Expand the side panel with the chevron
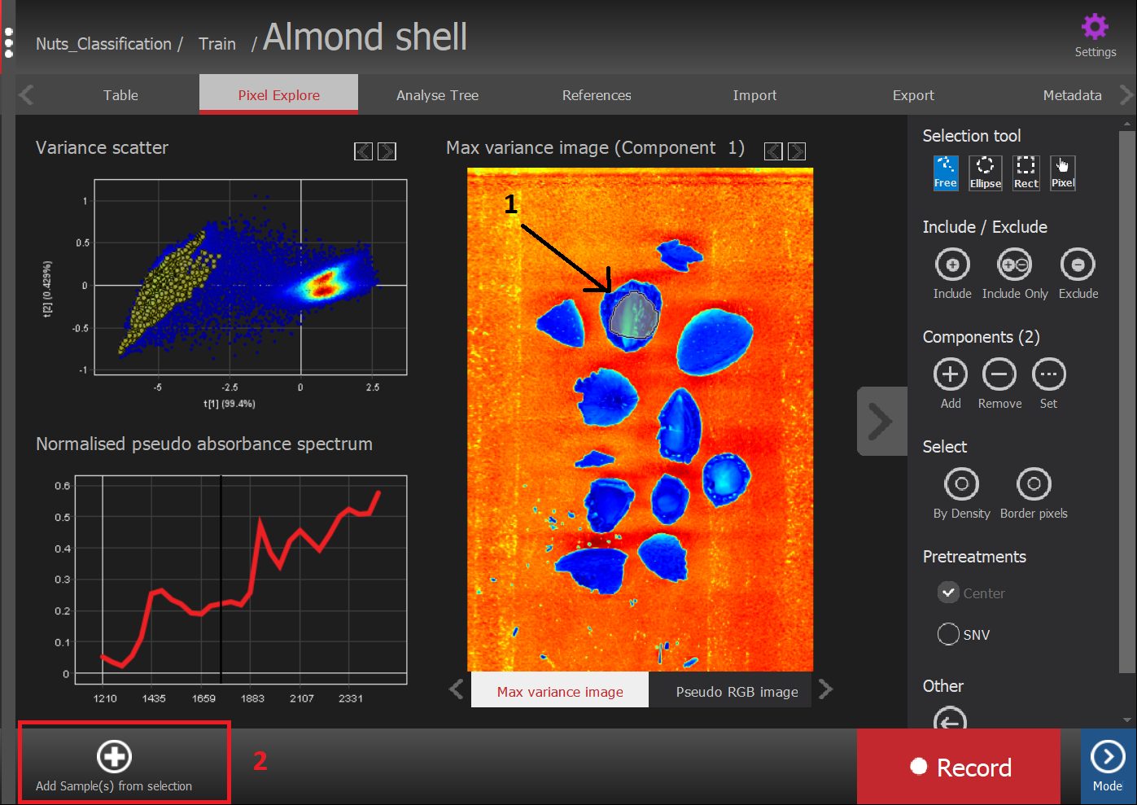This screenshot has width=1137, height=805. point(881,422)
